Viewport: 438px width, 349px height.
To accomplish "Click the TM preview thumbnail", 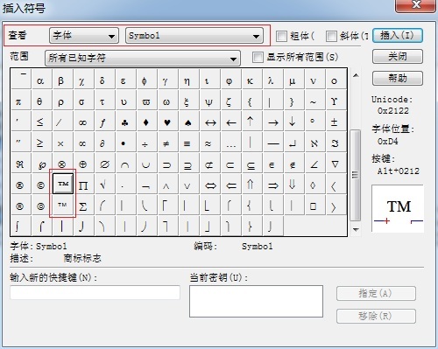I will tap(398, 208).
